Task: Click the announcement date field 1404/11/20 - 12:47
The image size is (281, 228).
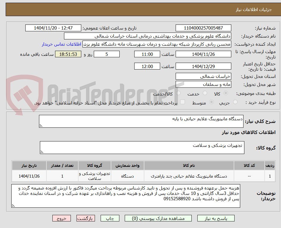Action: pyautogui.click(x=53, y=28)
